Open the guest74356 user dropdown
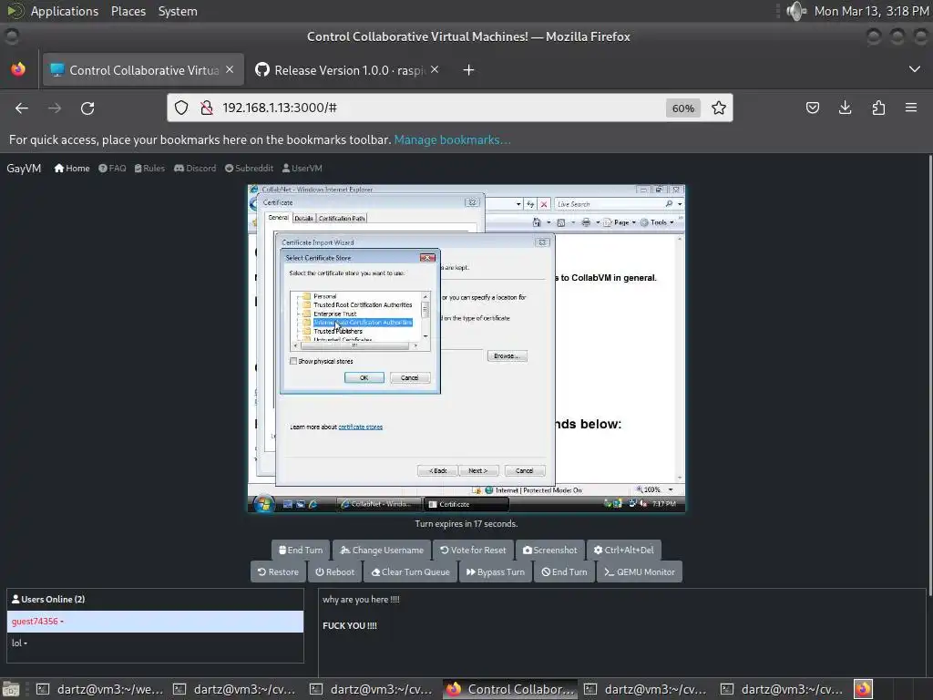This screenshot has width=933, height=700. [37, 622]
